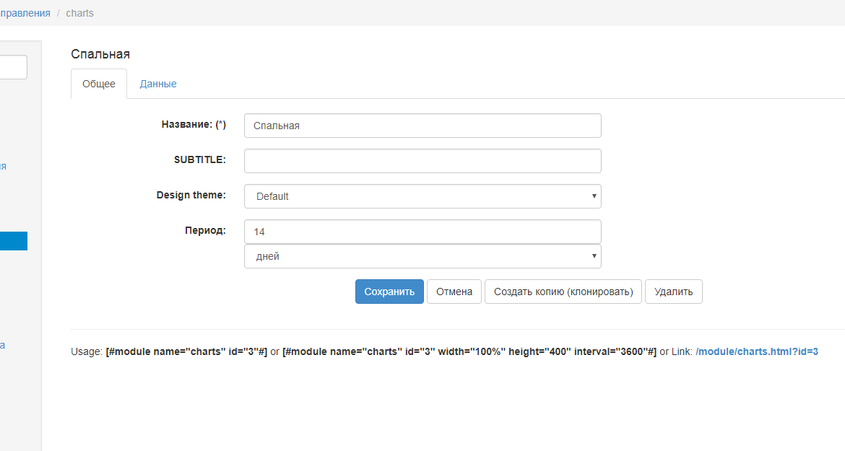
Task: Click the sidebar search box
Action: 13,67
